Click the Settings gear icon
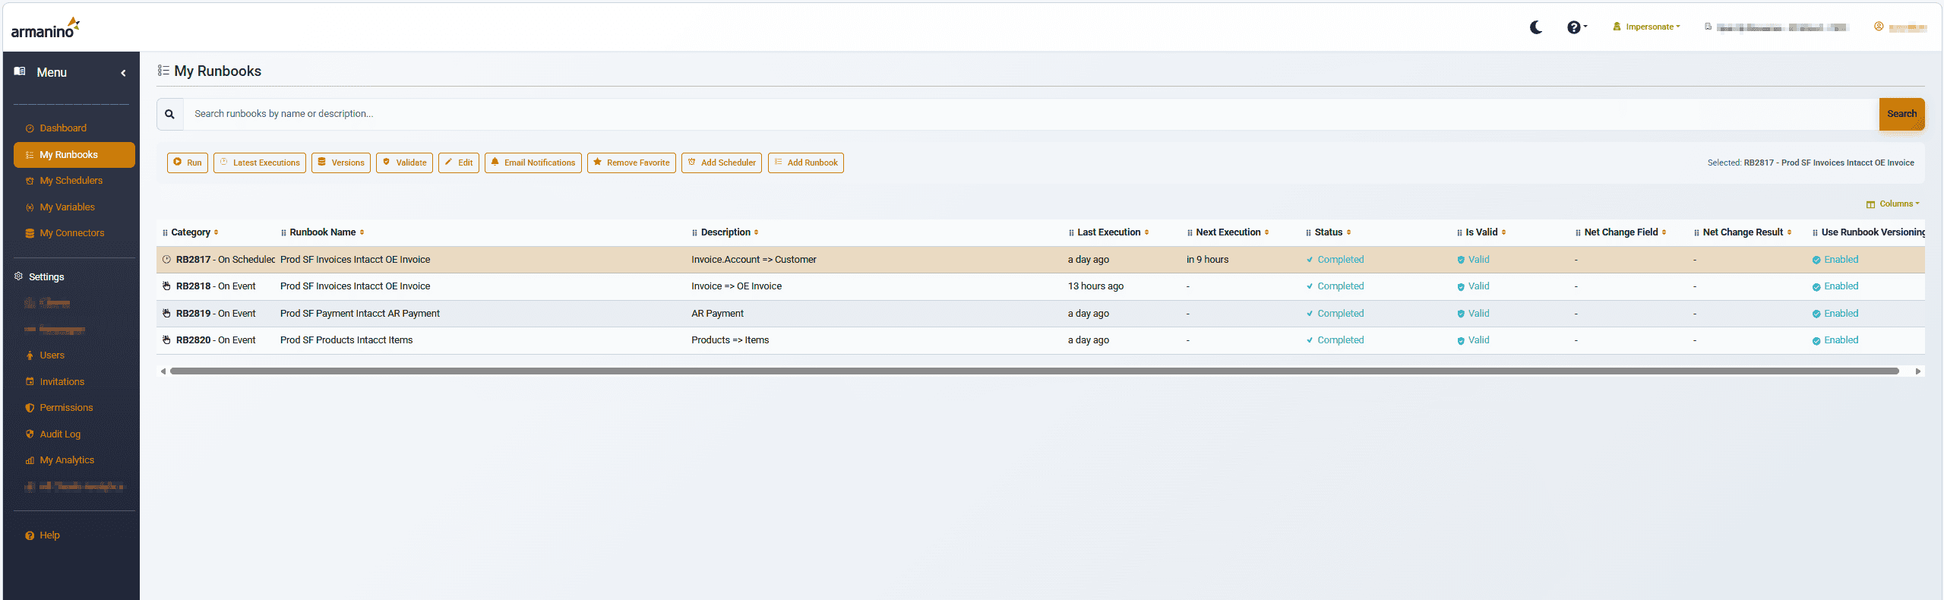The height and width of the screenshot is (600, 1944). [18, 276]
